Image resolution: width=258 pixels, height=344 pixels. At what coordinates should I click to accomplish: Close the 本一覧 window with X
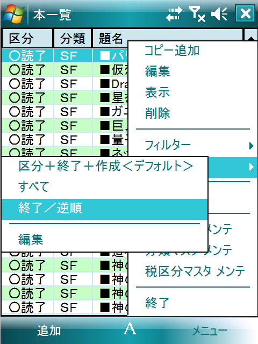pyautogui.click(x=245, y=13)
